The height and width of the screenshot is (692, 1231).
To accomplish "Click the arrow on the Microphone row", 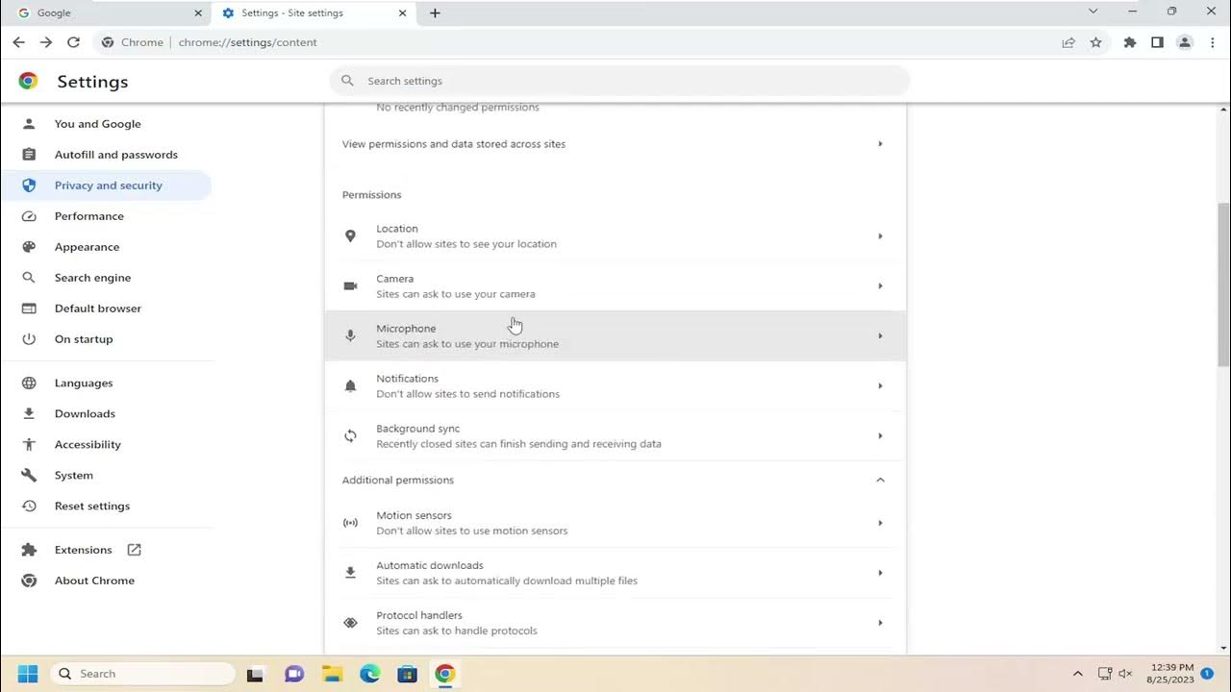I will coord(880,336).
